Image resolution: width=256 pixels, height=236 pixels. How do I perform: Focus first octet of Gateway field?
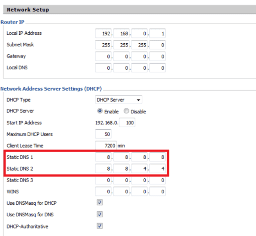click(103, 57)
